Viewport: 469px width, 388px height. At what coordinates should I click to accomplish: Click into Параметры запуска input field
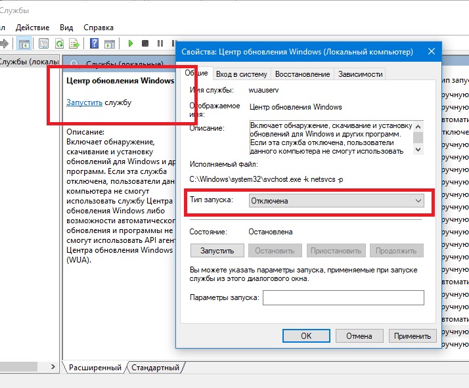tap(344, 297)
